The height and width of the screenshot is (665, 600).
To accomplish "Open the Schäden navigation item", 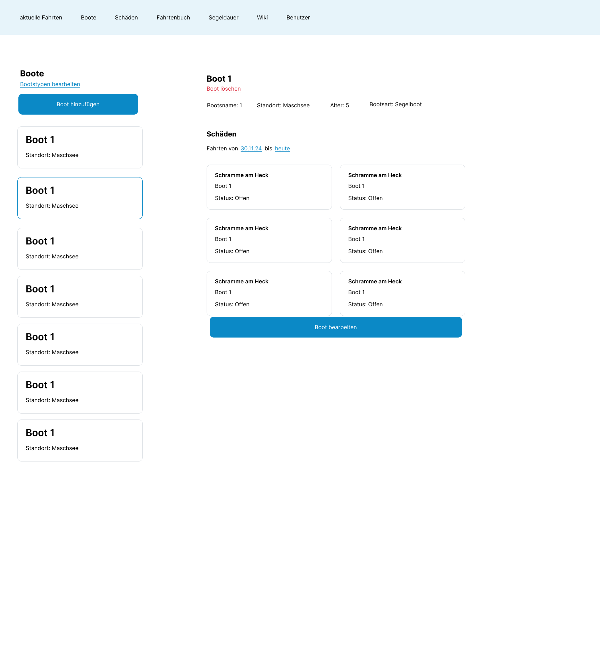I will (x=126, y=18).
